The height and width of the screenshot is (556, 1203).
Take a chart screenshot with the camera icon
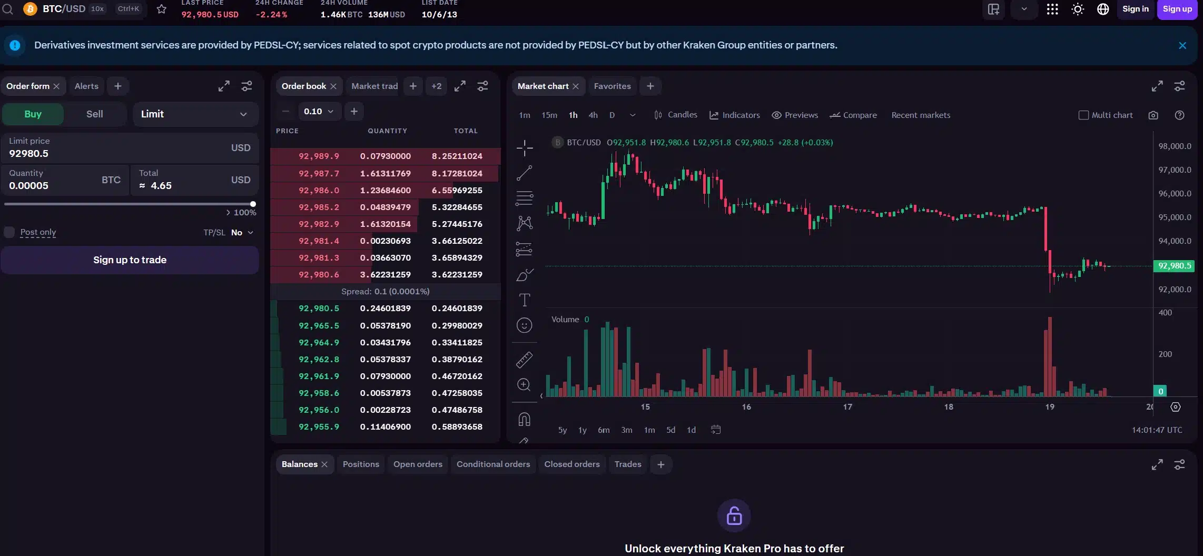pyautogui.click(x=1153, y=115)
